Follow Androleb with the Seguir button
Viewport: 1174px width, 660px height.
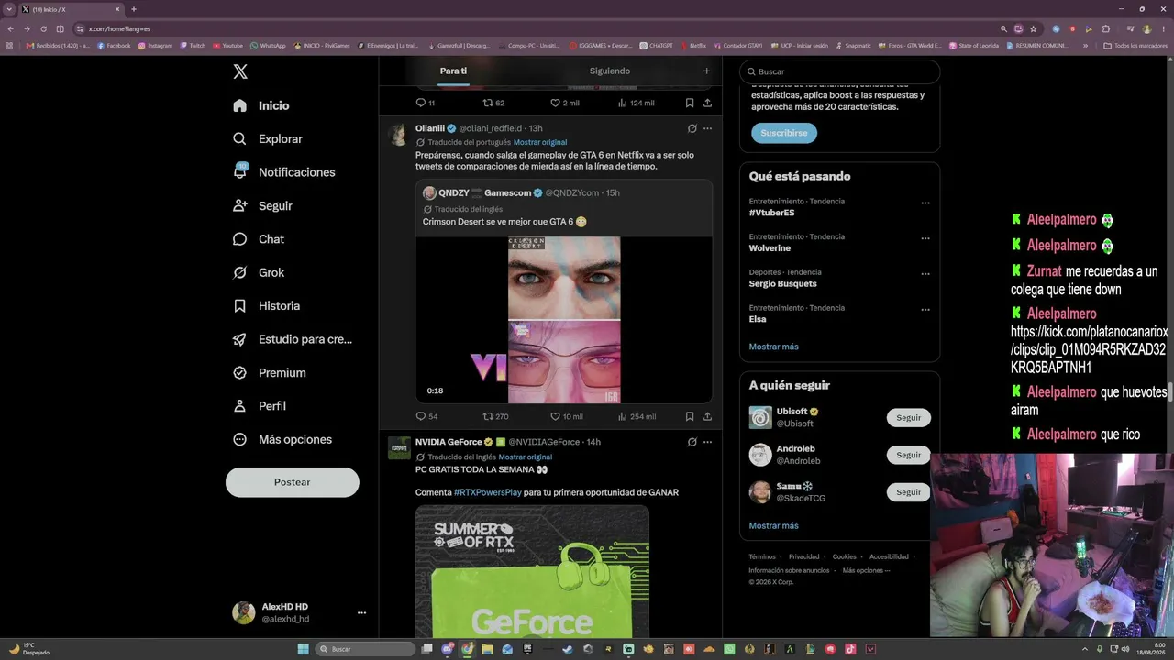[x=909, y=455]
